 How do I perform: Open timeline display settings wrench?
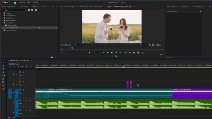pos(27,66)
